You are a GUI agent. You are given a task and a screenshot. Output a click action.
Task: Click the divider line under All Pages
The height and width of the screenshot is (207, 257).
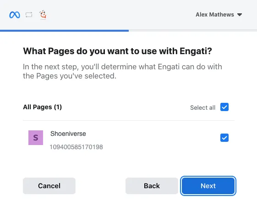[x=129, y=121]
